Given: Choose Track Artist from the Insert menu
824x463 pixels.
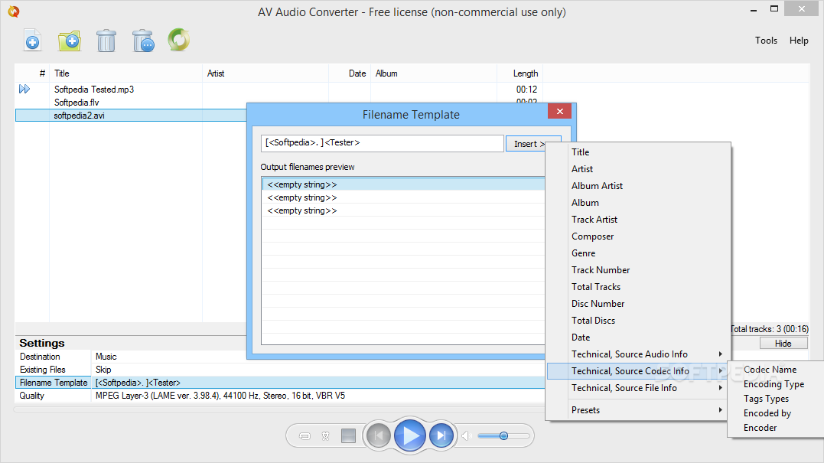Looking at the screenshot, I should pyautogui.click(x=594, y=219).
